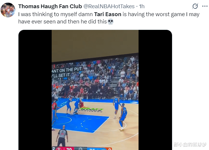209x150 pixels.
Task: Click the 'ANT ON THE PUT' banner text
Action: point(67,70)
